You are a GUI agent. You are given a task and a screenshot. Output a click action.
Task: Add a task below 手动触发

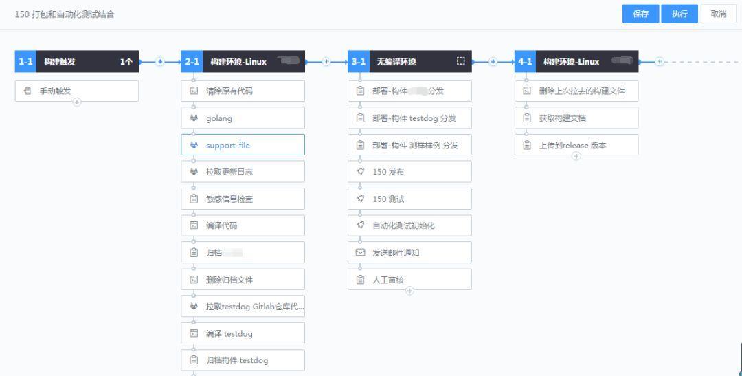coord(77,102)
